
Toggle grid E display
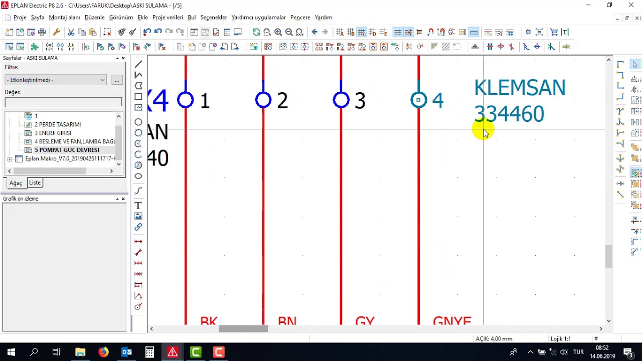coord(384,32)
